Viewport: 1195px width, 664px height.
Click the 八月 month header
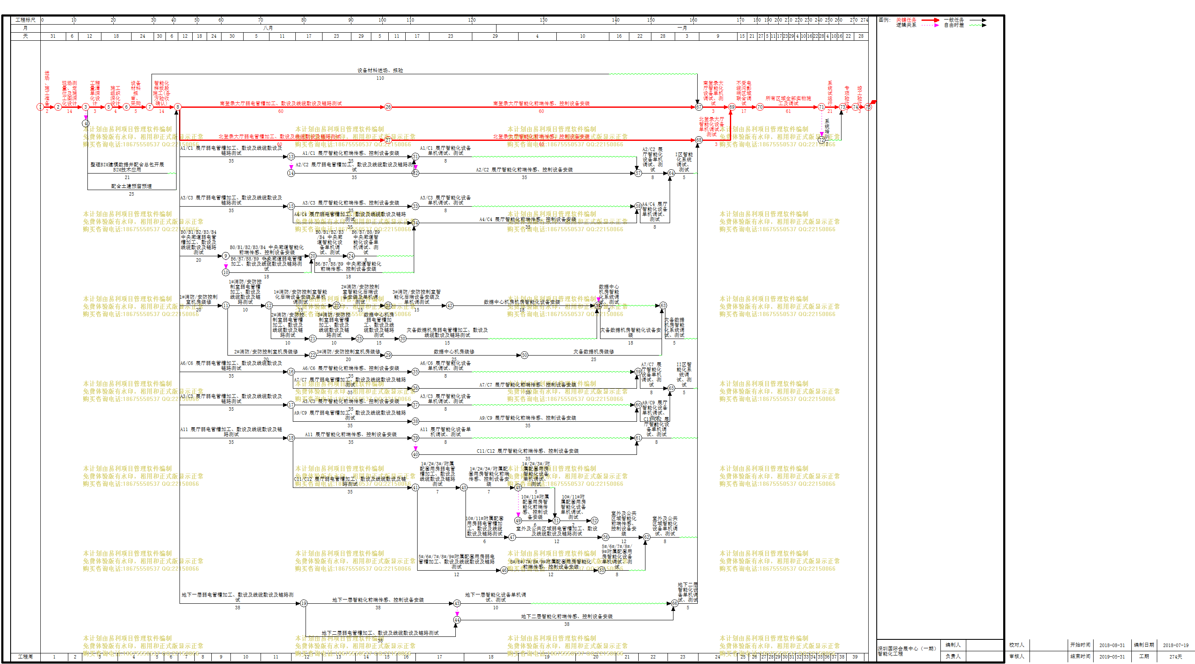click(268, 28)
